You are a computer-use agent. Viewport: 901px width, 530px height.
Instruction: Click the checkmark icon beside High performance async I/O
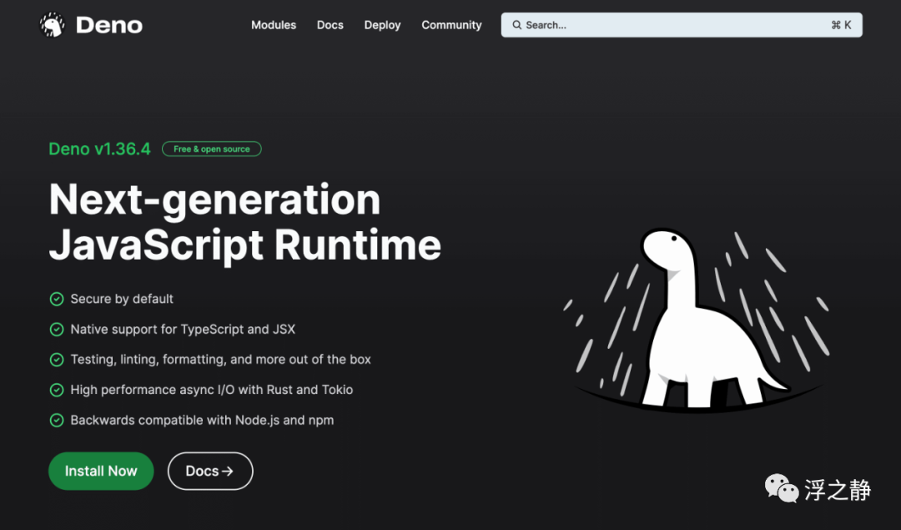coord(57,390)
